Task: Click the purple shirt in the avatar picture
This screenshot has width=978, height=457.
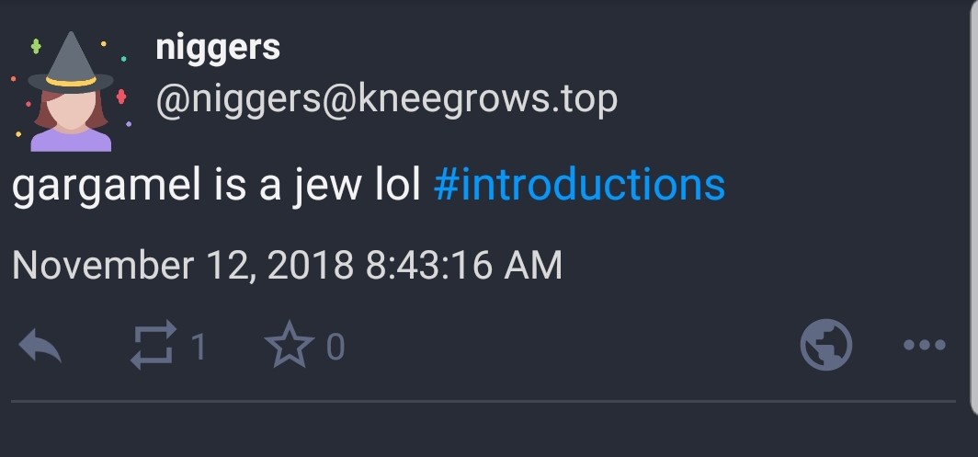Action: pos(71,140)
